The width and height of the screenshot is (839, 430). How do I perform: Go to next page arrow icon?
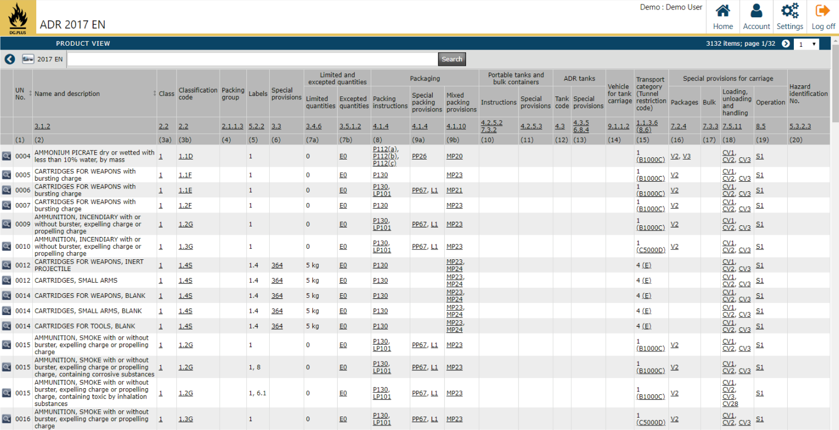tap(785, 44)
